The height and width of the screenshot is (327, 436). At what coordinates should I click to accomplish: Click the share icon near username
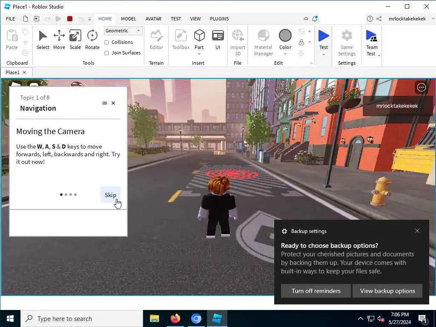(x=379, y=19)
